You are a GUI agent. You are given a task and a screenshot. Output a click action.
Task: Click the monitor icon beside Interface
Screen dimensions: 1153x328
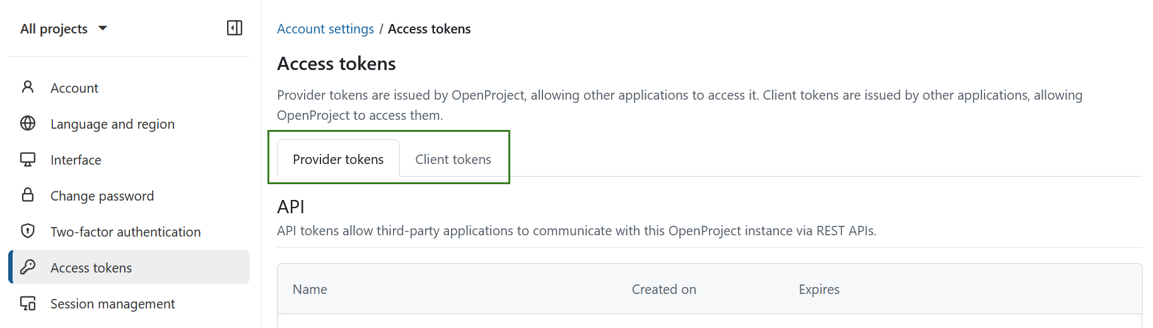tap(28, 159)
